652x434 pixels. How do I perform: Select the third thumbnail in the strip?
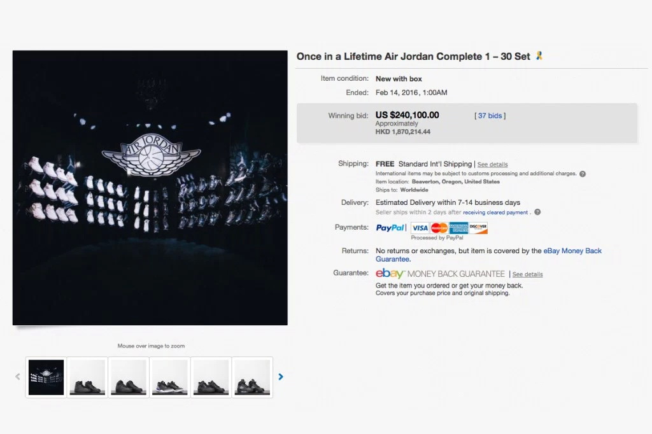click(129, 377)
